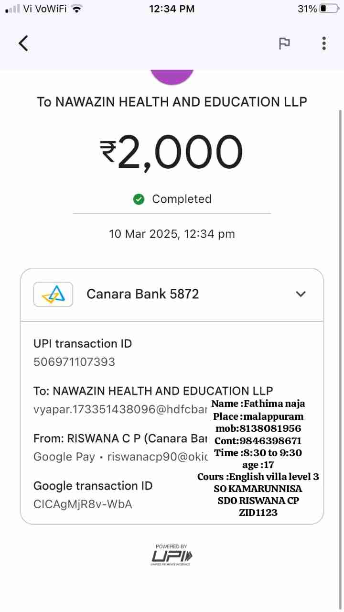Tap the purple recipient avatar circle
Screen dimensions: 344x612
tap(172, 76)
